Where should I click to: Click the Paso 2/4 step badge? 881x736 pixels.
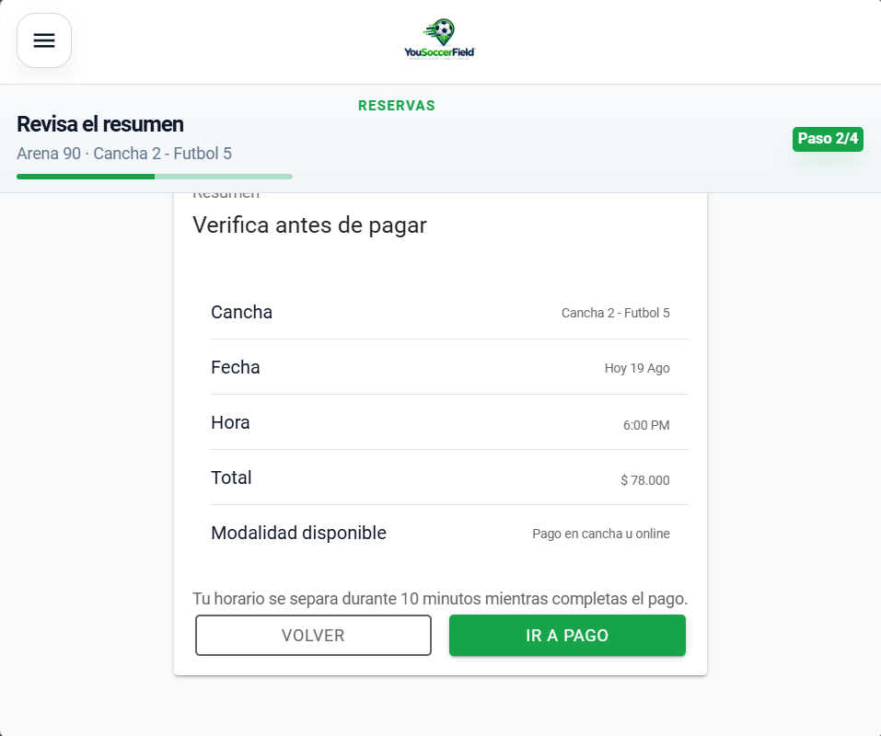[828, 139]
